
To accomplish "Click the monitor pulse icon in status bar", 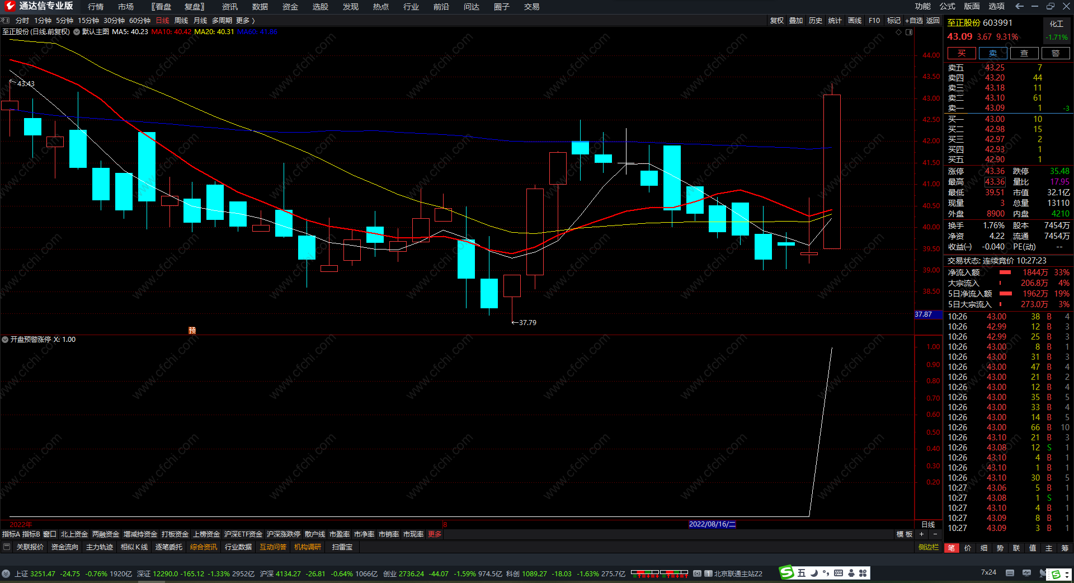I will (1026, 573).
